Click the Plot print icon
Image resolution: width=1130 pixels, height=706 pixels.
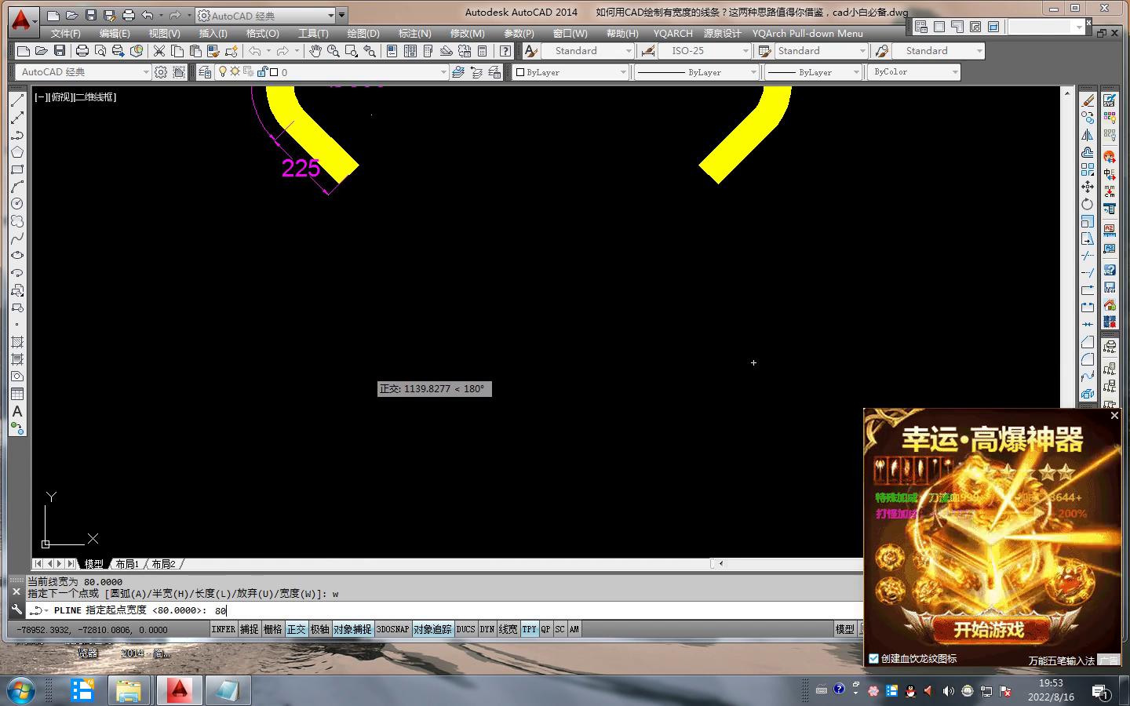[82, 51]
